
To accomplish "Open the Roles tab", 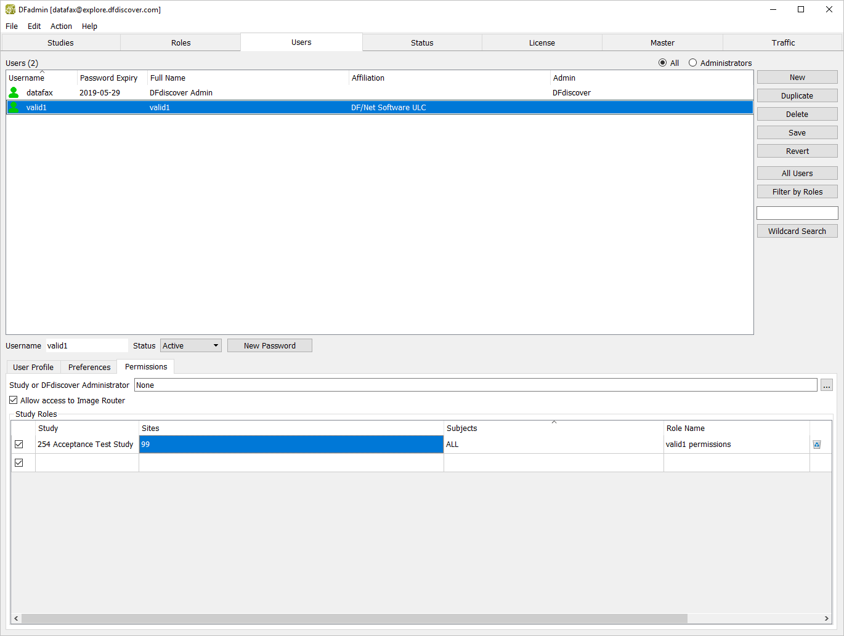I will point(181,43).
